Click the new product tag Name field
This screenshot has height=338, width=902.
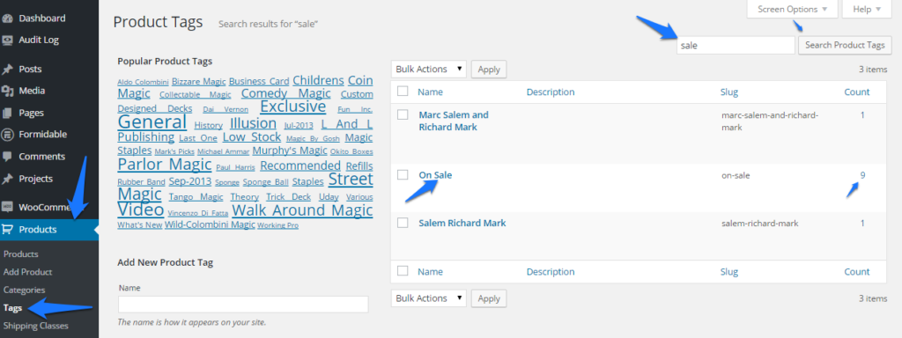coord(243,304)
